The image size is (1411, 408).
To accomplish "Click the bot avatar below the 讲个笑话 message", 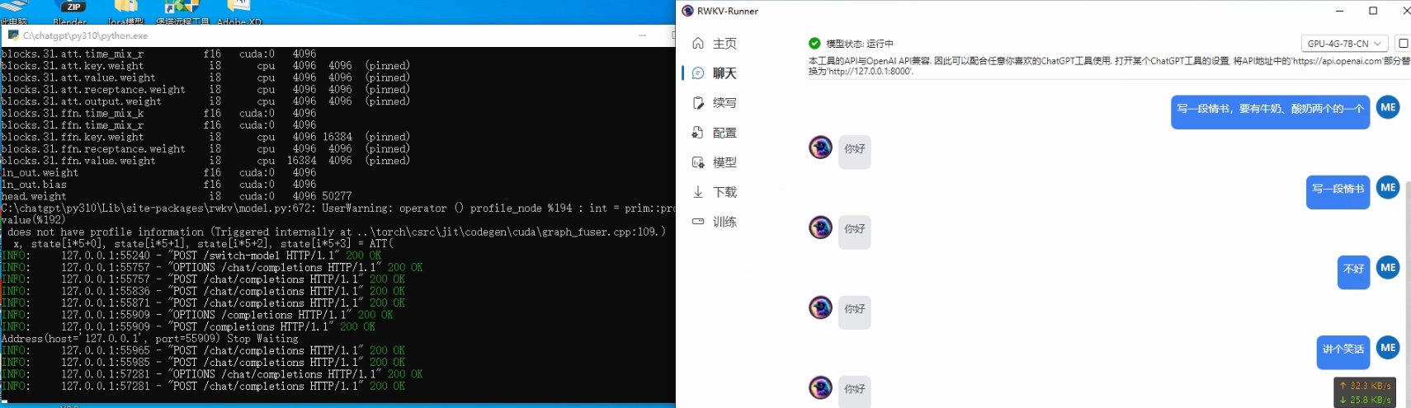I will point(820,387).
